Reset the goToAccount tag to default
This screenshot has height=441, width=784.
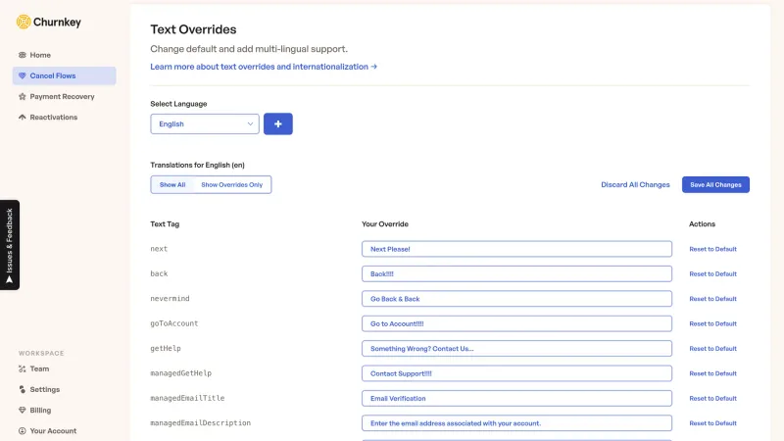712,324
